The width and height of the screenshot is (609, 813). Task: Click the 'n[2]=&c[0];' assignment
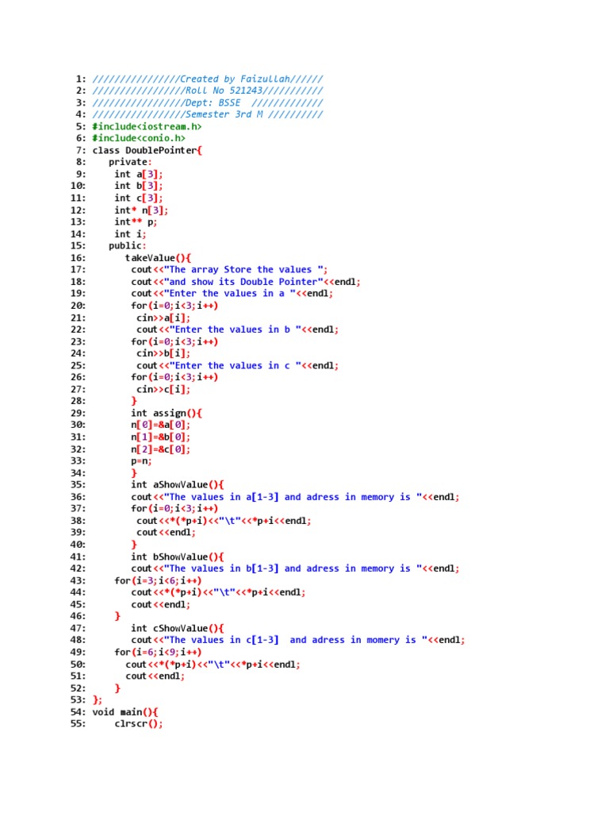(160, 449)
